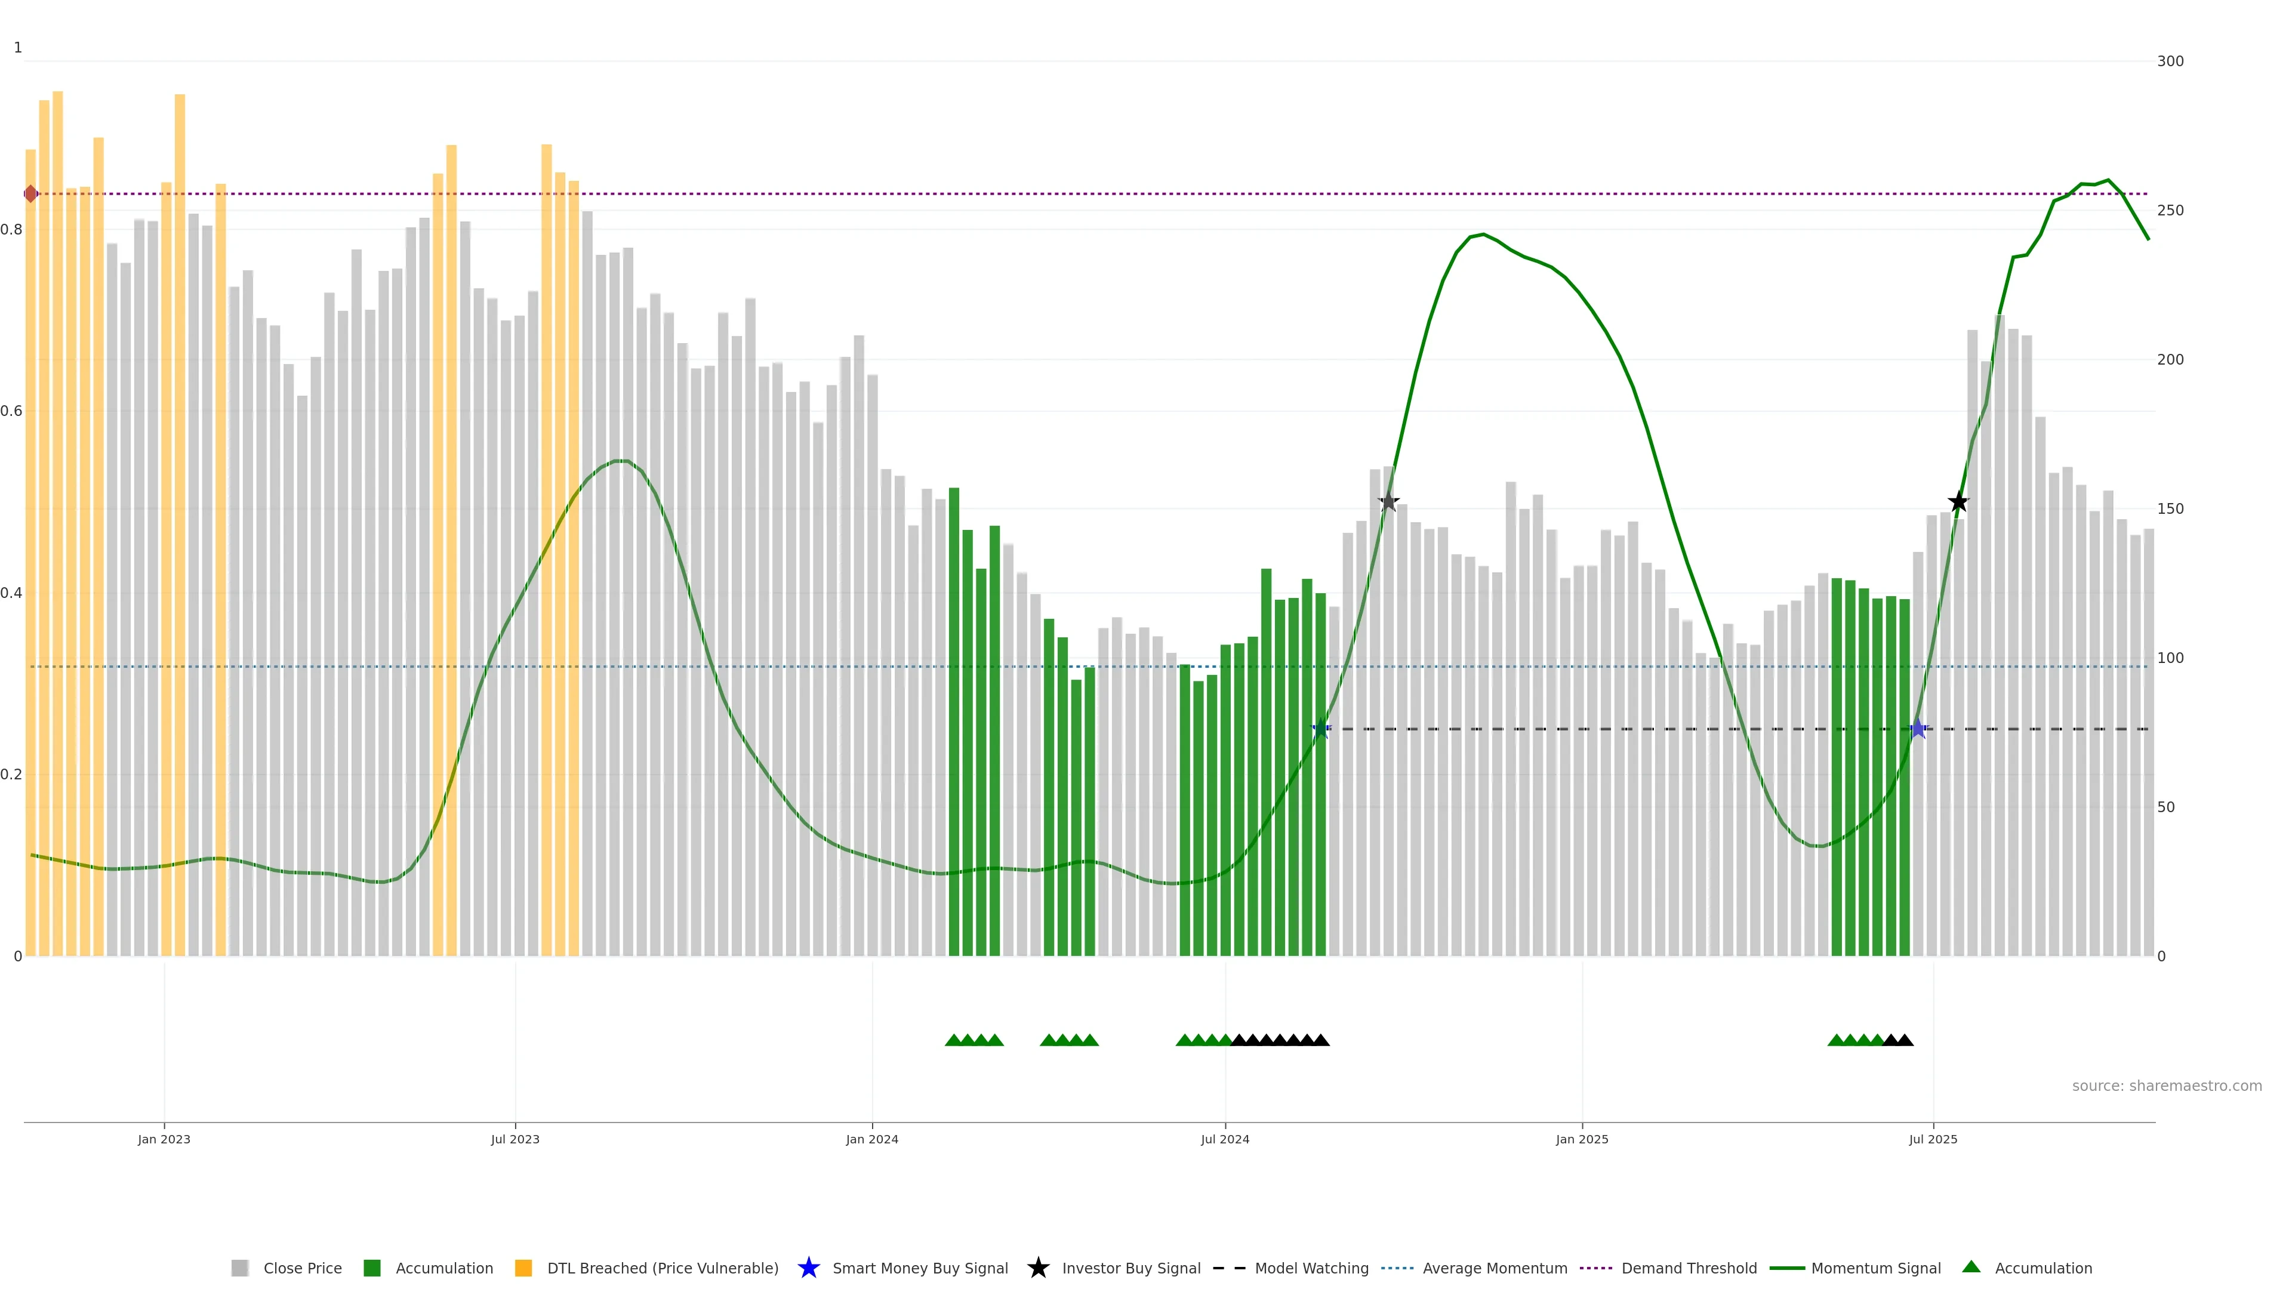Viewport: 2292px width, 1289px height.
Task: Click the DTL Breached (Price Vulnerable) legend label
Action: 663,1269
